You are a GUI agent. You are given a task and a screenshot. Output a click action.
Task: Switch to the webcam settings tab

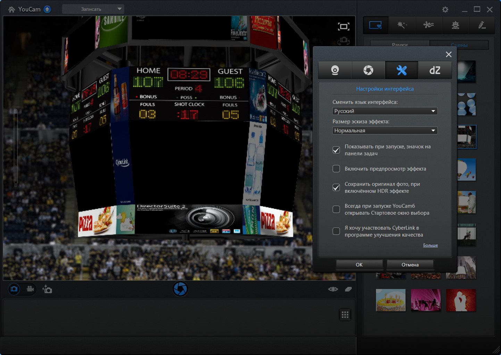[335, 71]
